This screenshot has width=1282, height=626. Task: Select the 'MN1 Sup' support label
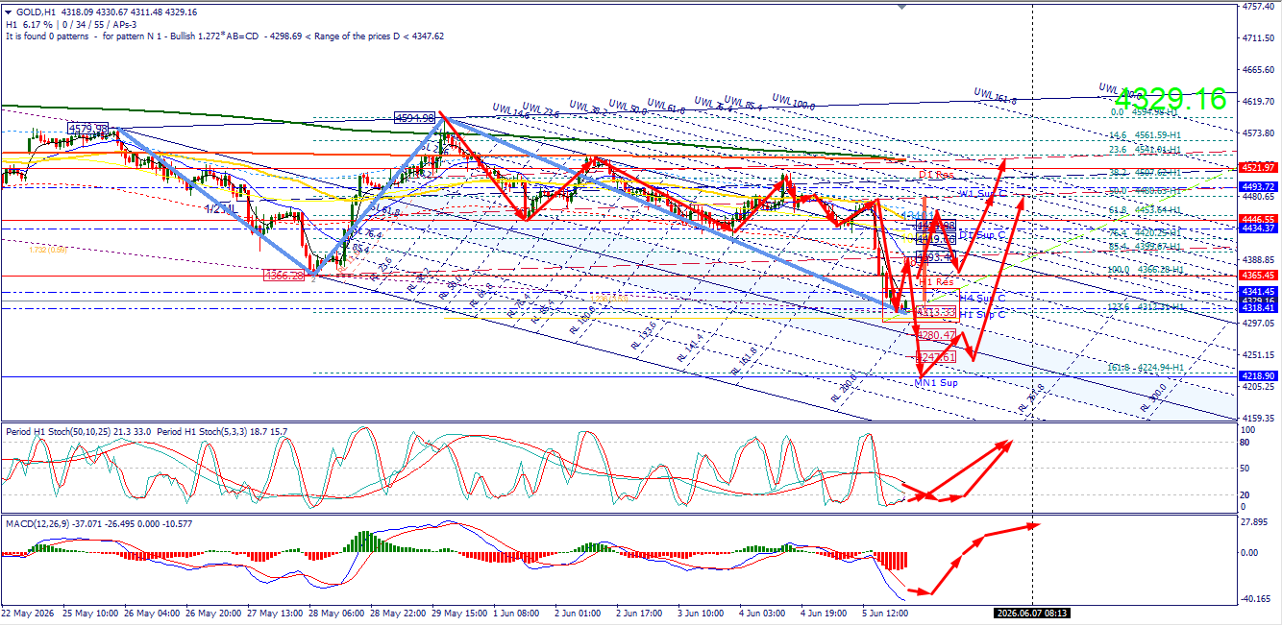936,382
